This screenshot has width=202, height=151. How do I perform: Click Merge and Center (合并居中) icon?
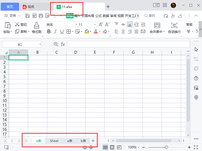(x=157, y=25)
